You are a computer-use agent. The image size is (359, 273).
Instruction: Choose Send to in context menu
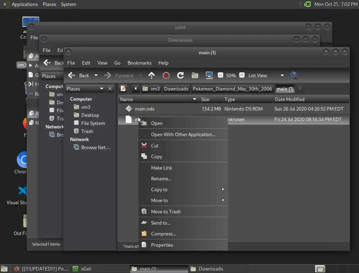[183, 222]
